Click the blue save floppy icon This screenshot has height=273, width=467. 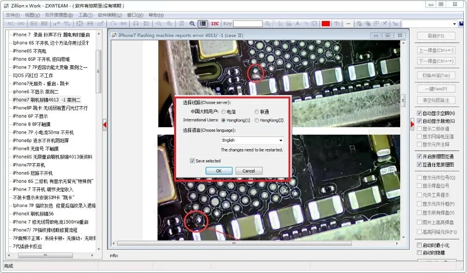[x=462, y=23]
